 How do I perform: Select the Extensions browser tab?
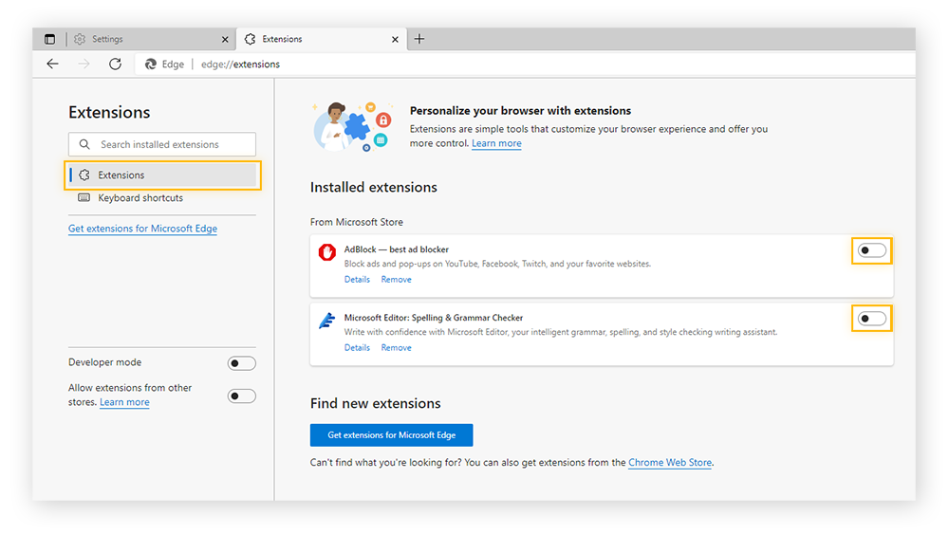(322, 39)
